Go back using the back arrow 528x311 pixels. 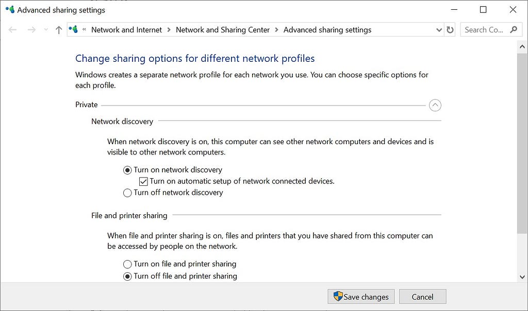12,30
